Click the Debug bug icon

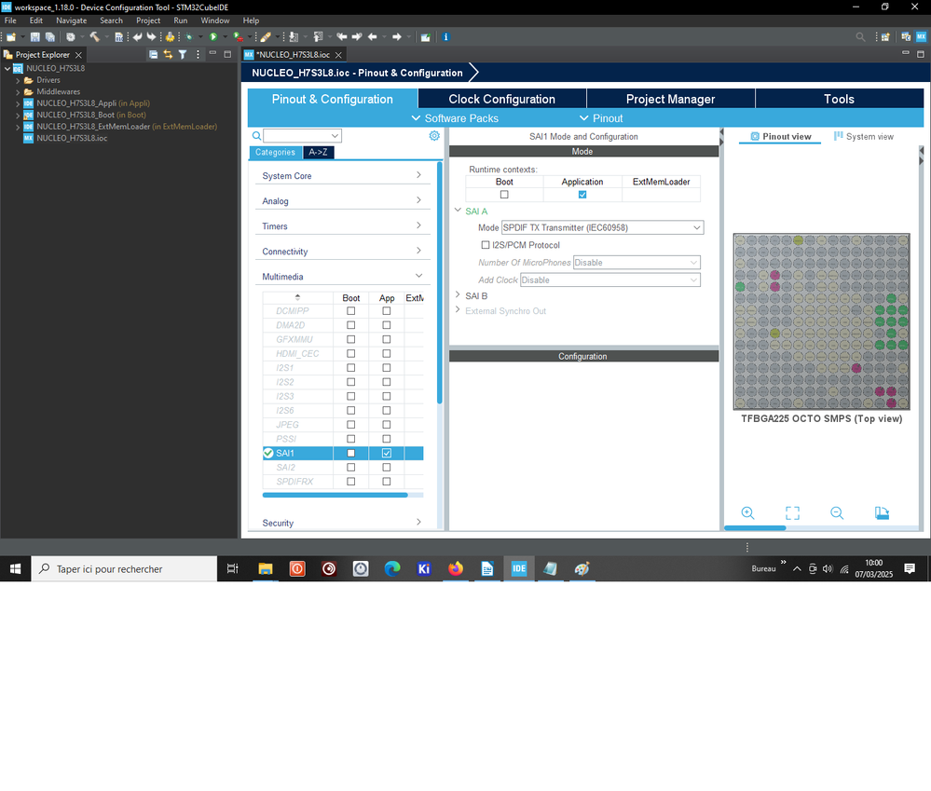[x=189, y=36]
